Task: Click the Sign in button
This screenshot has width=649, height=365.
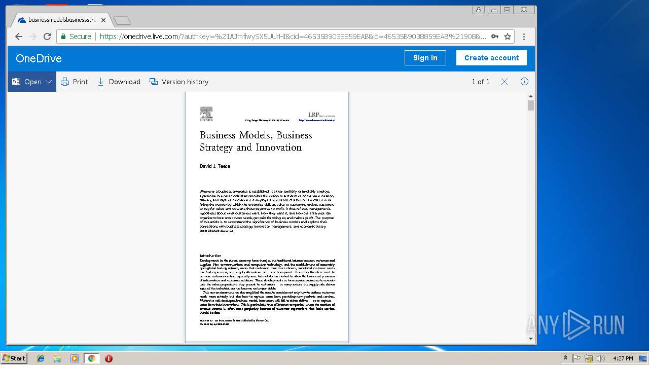Action: coord(425,58)
